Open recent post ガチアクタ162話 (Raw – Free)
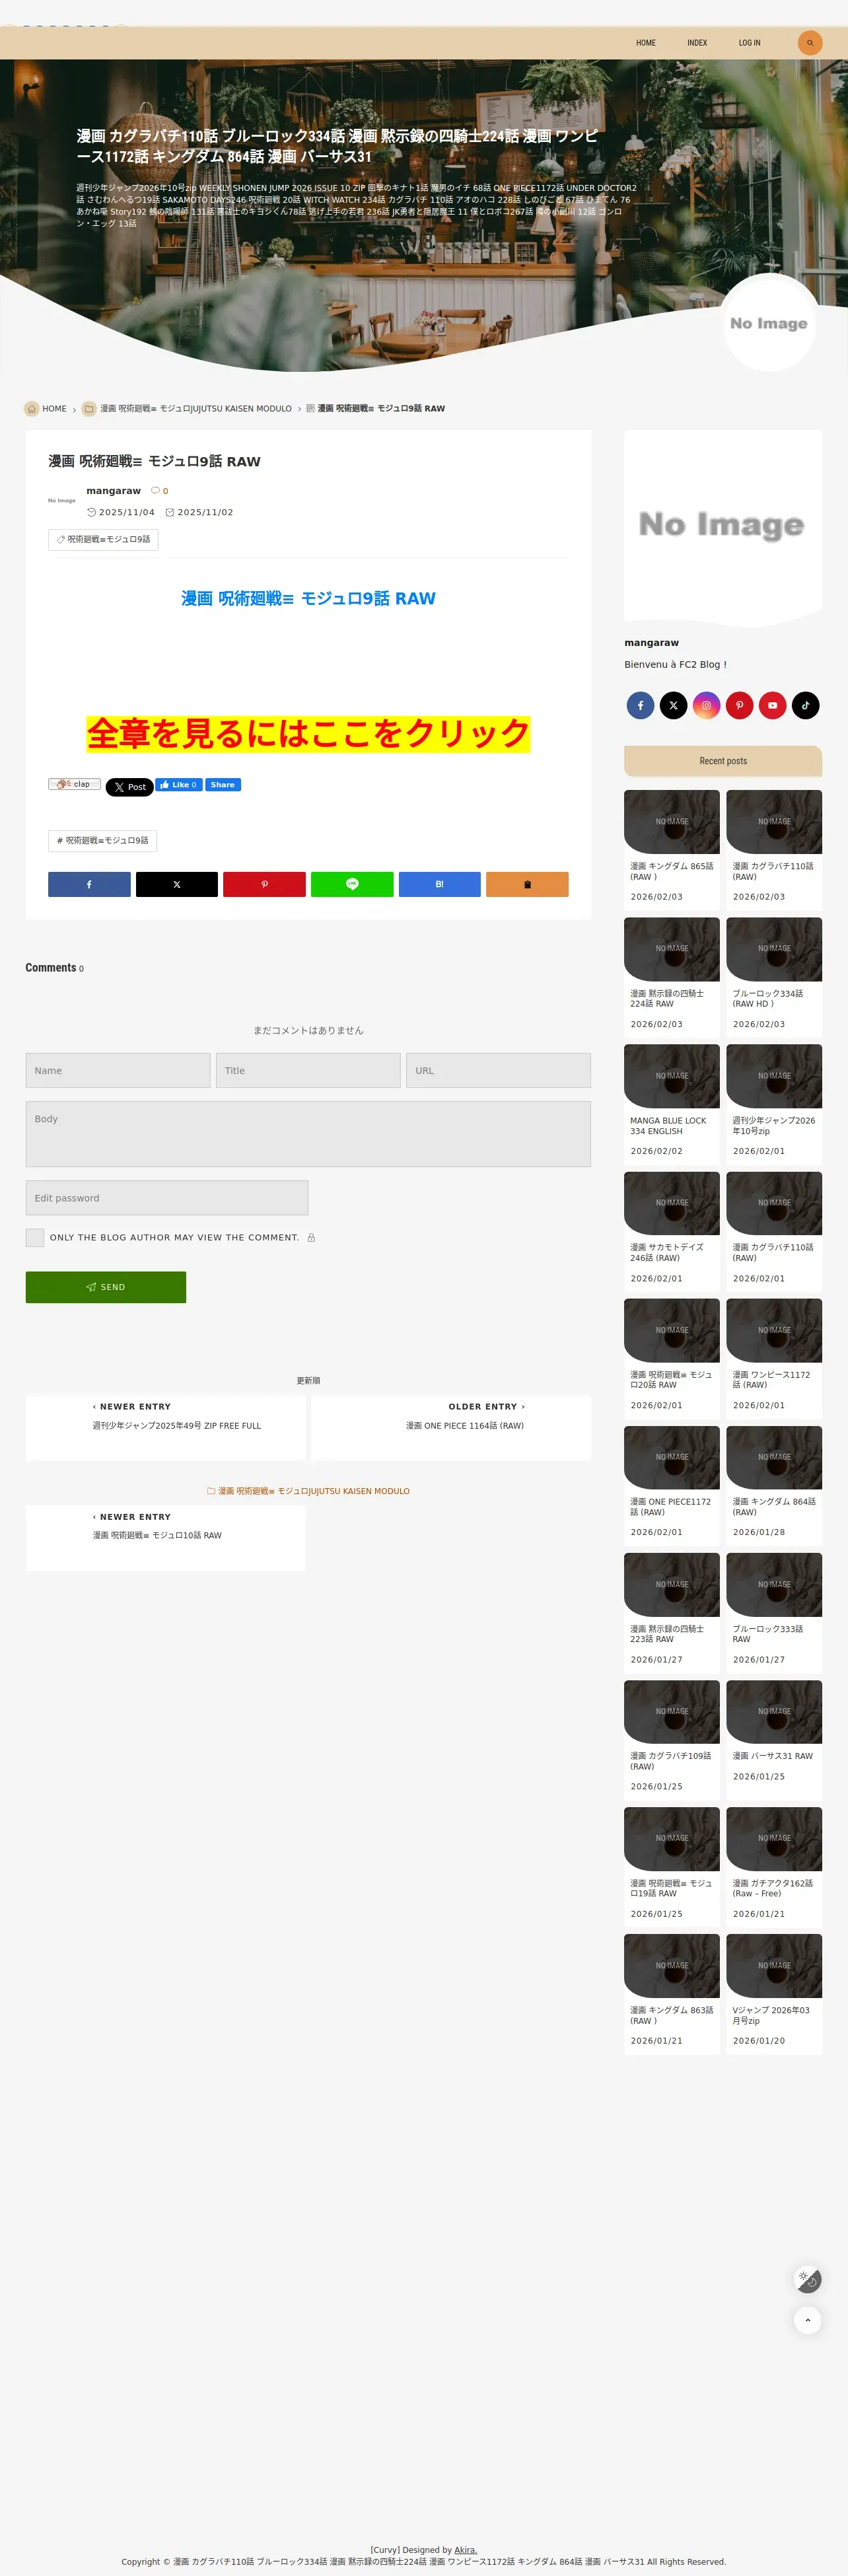The width and height of the screenshot is (848, 2576). click(x=774, y=1866)
